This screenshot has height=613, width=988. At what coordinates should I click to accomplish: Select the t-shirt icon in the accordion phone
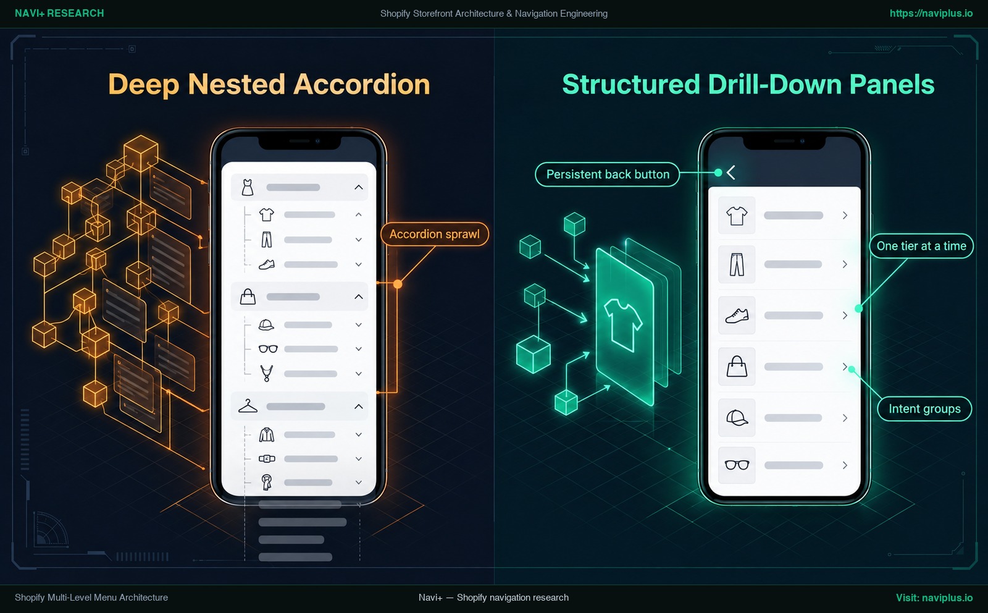click(267, 214)
